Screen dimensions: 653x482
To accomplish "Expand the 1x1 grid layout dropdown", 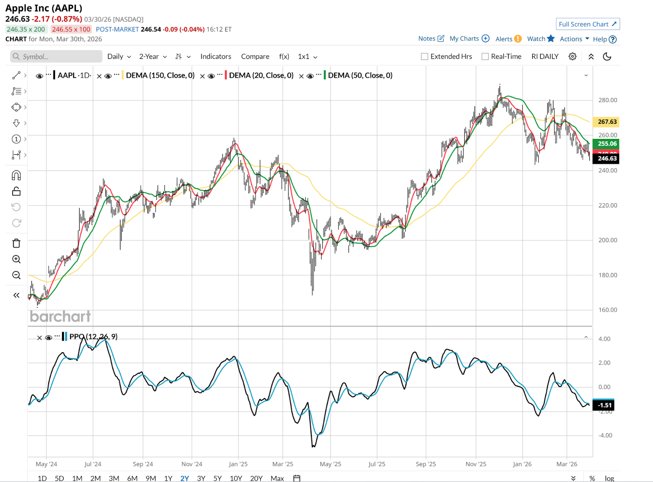I will [x=307, y=56].
